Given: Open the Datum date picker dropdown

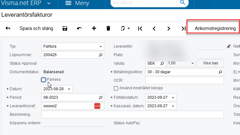Looking at the screenshot, I should (x=69, y=89).
